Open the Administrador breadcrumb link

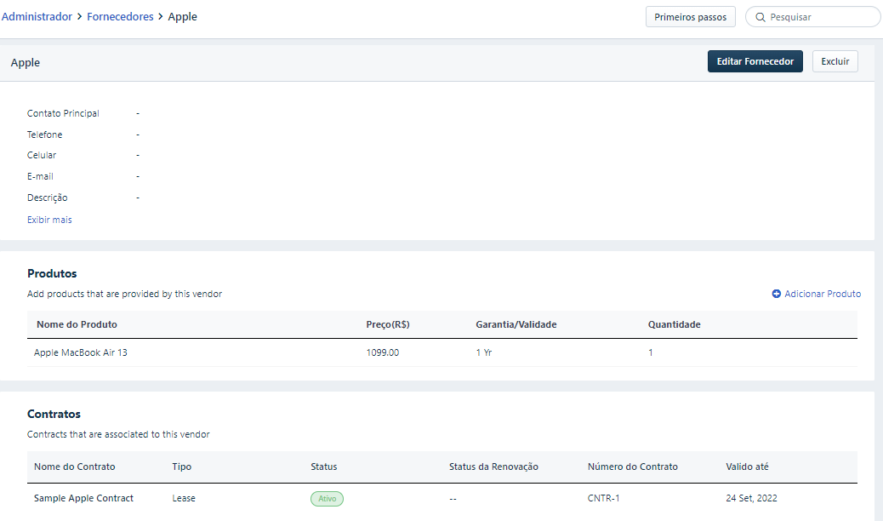tap(37, 16)
